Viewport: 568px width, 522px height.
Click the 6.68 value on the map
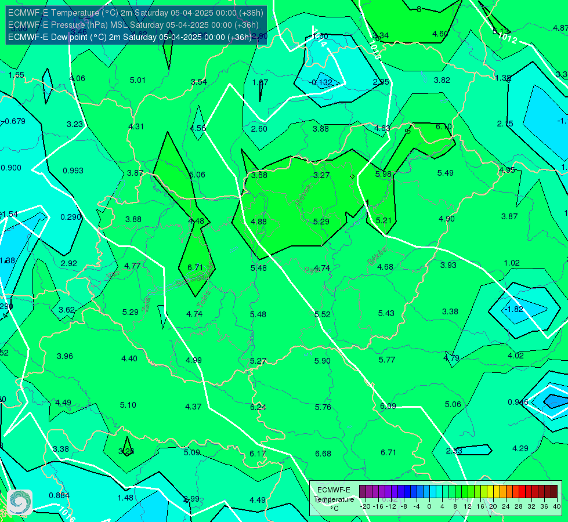click(x=323, y=454)
